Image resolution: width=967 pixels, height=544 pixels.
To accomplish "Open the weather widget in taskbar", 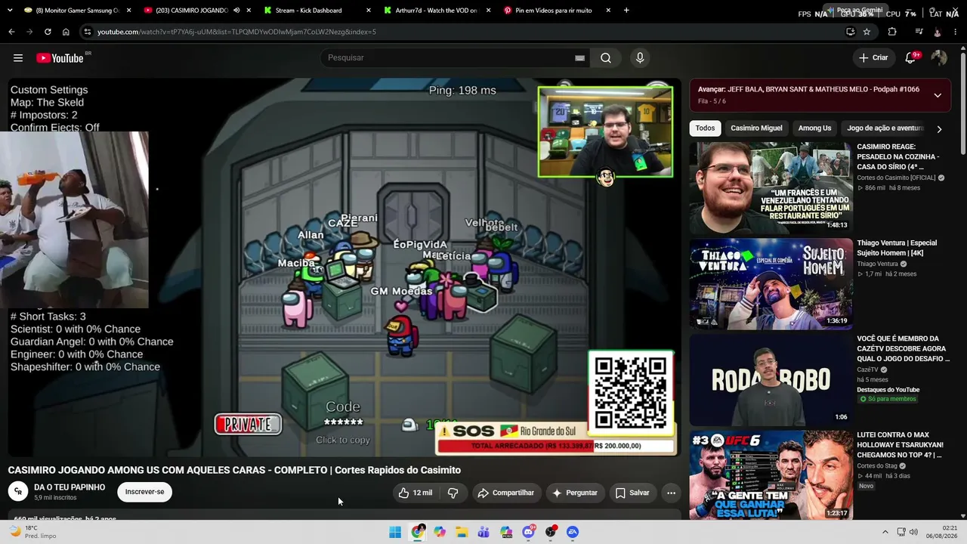I will pyautogui.click(x=35, y=532).
